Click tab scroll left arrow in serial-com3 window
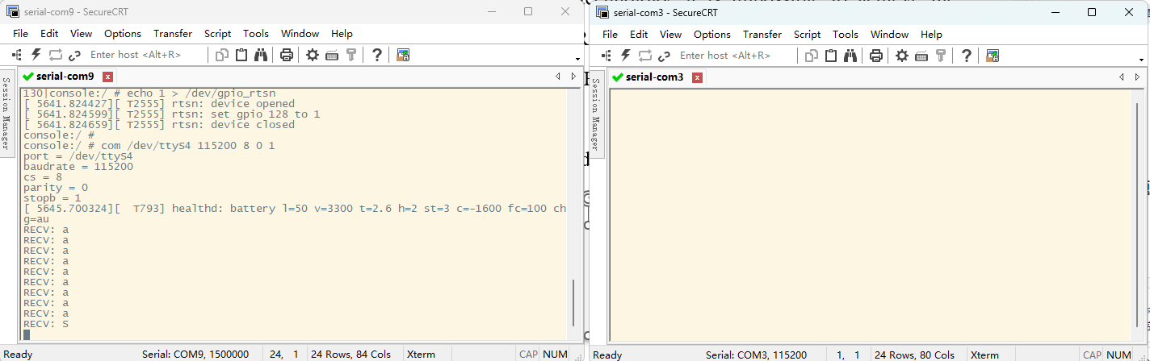This screenshot has height=361, width=1150. point(1121,77)
